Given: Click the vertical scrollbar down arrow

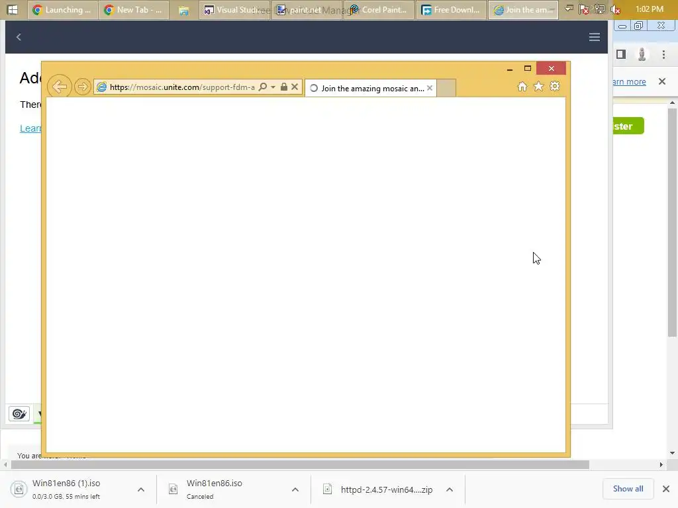Looking at the screenshot, I should (x=672, y=453).
